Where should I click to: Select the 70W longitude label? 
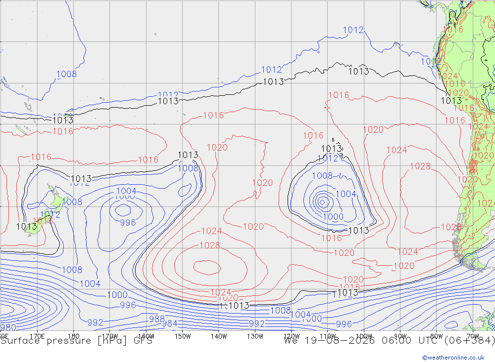[473, 336]
